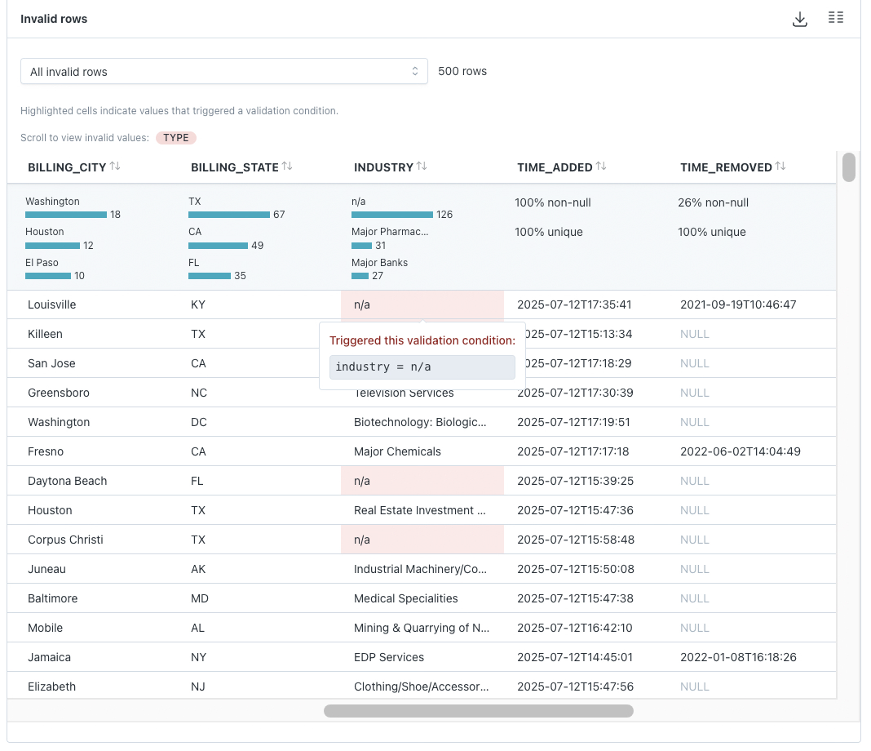
Task: Click the Houston bar in city summary
Action: [x=53, y=246]
